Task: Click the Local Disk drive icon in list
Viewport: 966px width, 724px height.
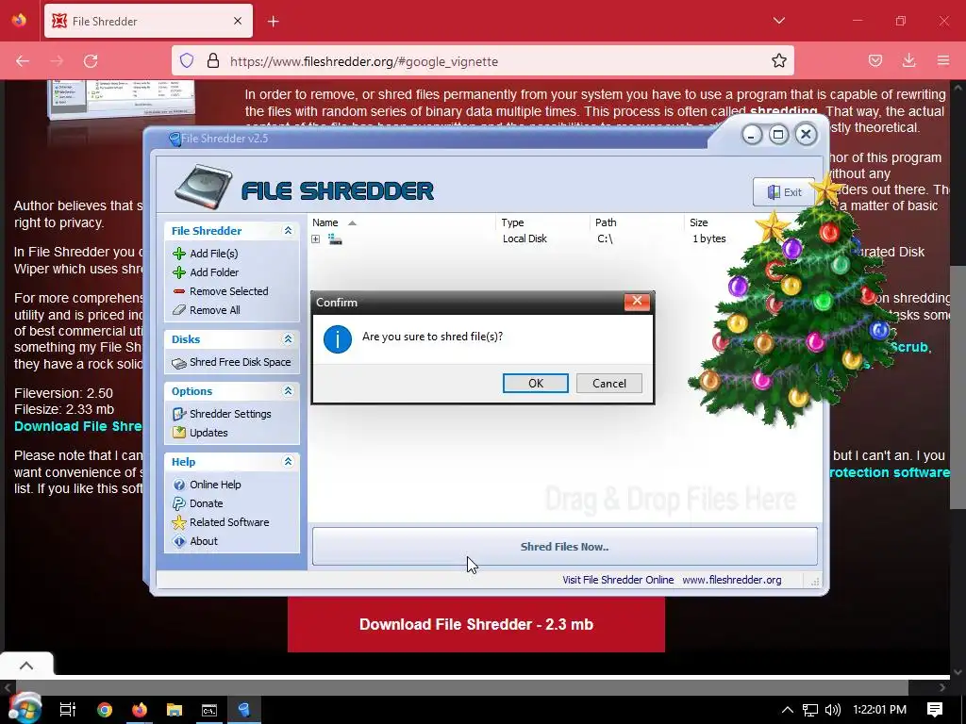Action: pyautogui.click(x=335, y=239)
